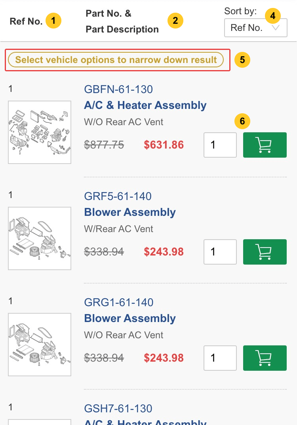Open the Sort by Ref No. dropdown
The height and width of the screenshot is (425, 297).
pyautogui.click(x=255, y=27)
